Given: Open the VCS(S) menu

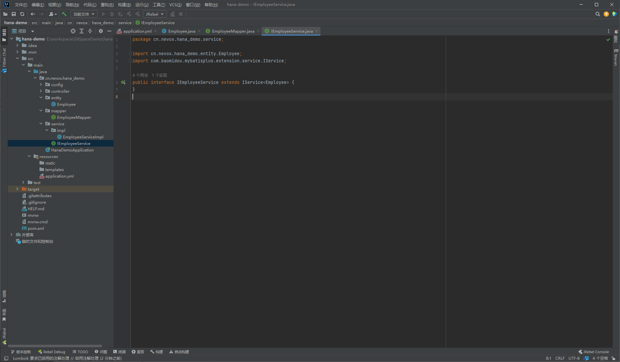Looking at the screenshot, I should point(175,5).
